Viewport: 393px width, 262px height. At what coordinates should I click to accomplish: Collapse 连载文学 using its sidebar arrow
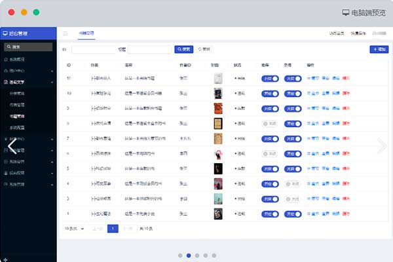(x=52, y=83)
